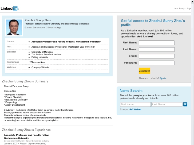Click scrollbar up arrow at top right

click(x=192, y=1)
